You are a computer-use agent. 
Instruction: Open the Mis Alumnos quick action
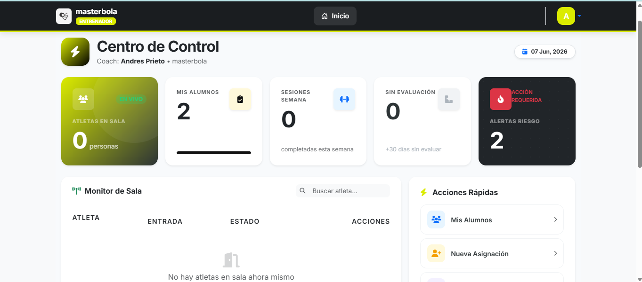click(x=492, y=219)
